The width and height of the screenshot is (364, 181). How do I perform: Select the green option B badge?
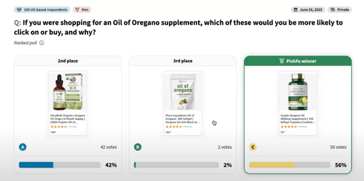coord(138,147)
